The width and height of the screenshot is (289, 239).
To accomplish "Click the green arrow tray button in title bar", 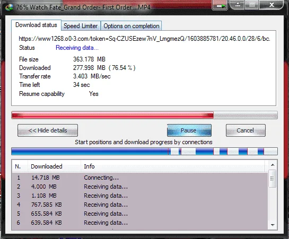I will point(220,5).
